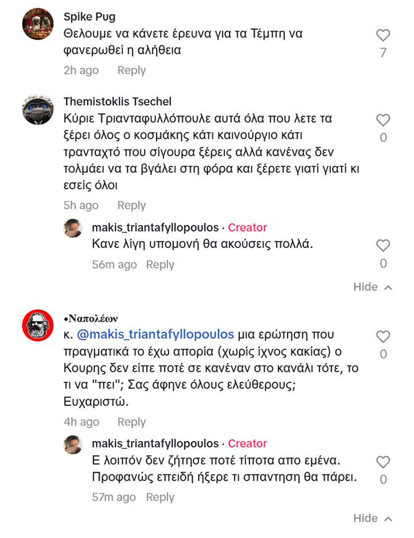Like Themistoklis Tsechel's comment
This screenshot has height=538, width=414.
(383, 120)
